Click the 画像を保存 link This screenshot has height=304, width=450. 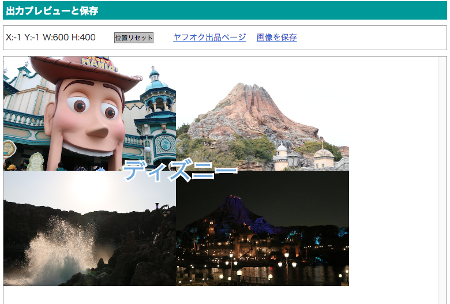277,37
